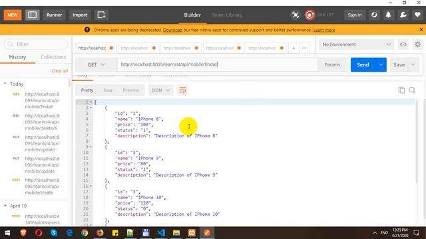Open the No Environment dropdown
426x239 pixels.
pyautogui.click(x=357, y=44)
